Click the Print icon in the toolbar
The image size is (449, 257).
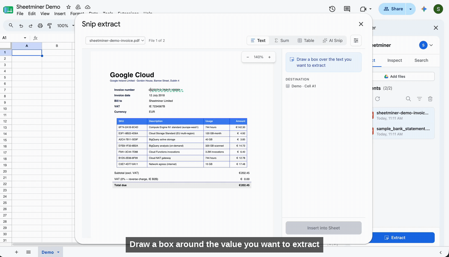coord(40,26)
